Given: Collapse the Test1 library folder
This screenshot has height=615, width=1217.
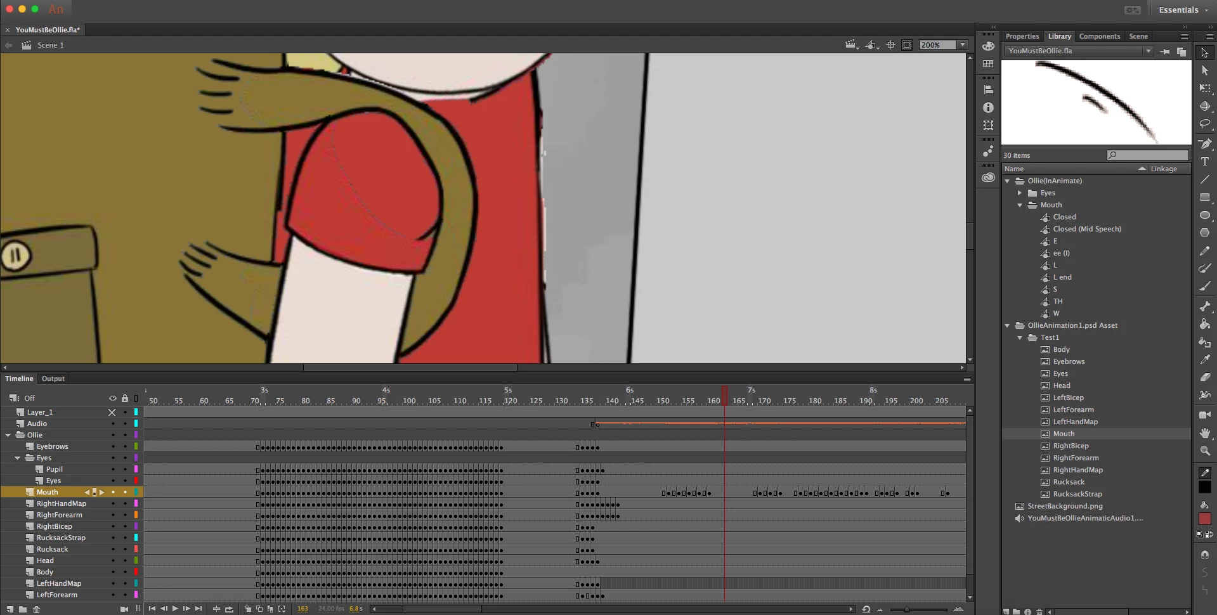Looking at the screenshot, I should pos(1020,338).
